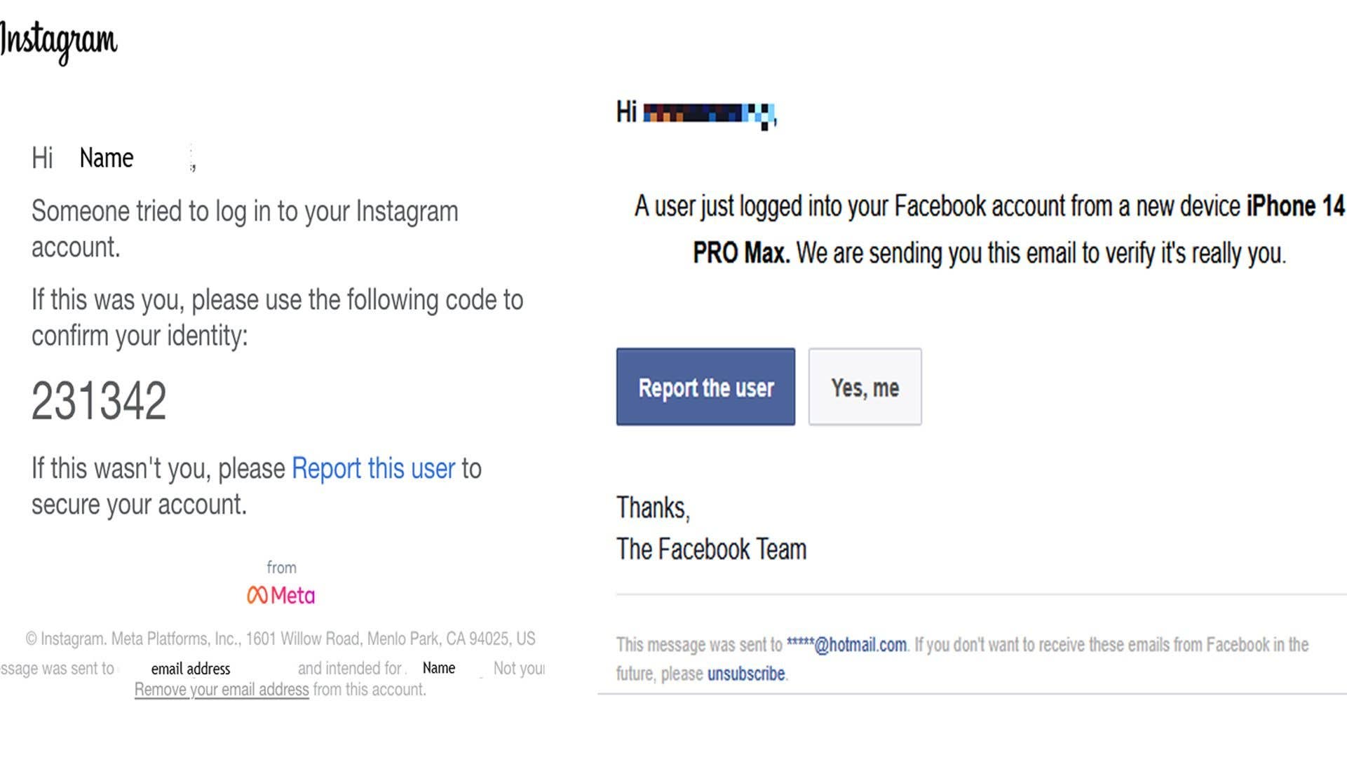The width and height of the screenshot is (1347, 757).
Task: Click the infinity symbol in the Meta logo
Action: [x=257, y=595]
